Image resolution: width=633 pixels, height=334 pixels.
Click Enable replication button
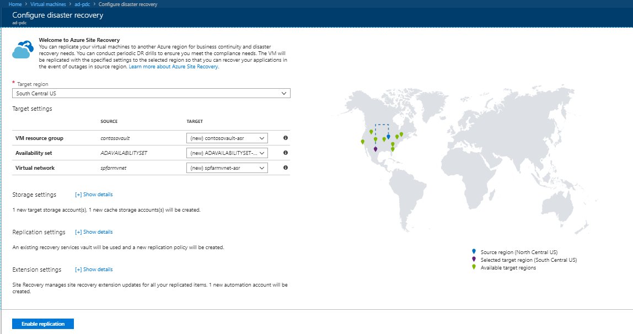click(x=43, y=324)
